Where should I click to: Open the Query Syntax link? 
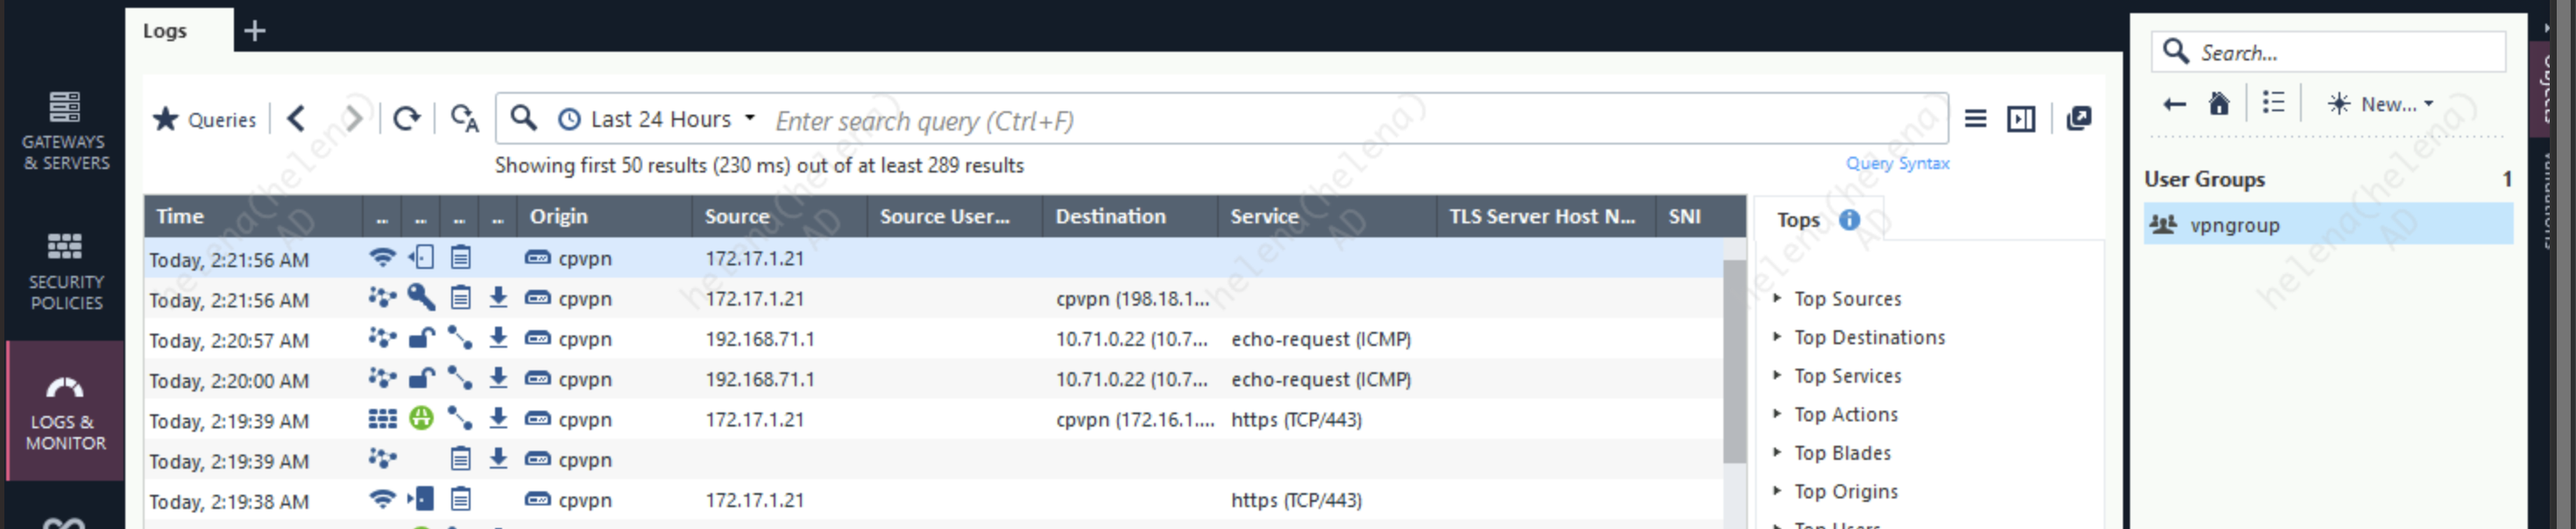1897,164
